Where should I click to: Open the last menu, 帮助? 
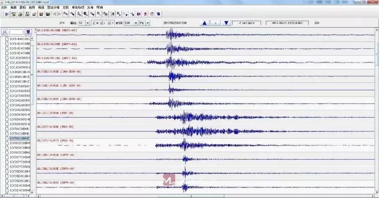pyautogui.click(x=99, y=7)
